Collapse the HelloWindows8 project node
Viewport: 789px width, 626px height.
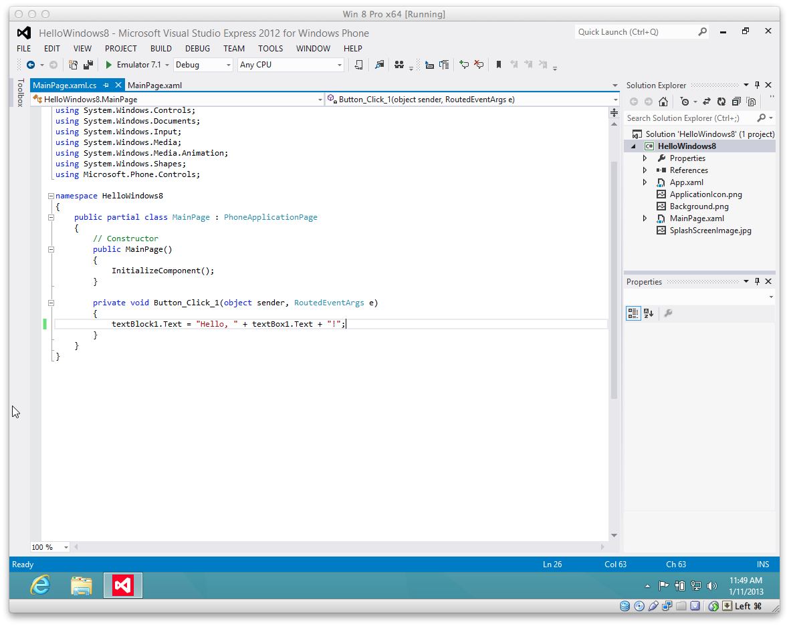633,146
